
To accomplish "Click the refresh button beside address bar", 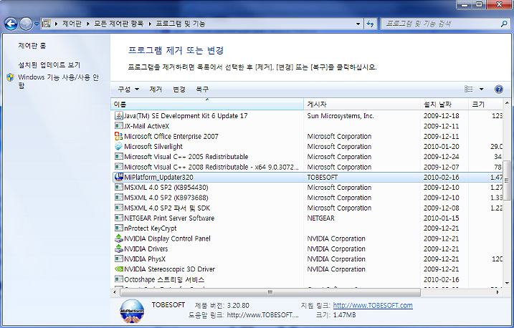I will pyautogui.click(x=371, y=24).
